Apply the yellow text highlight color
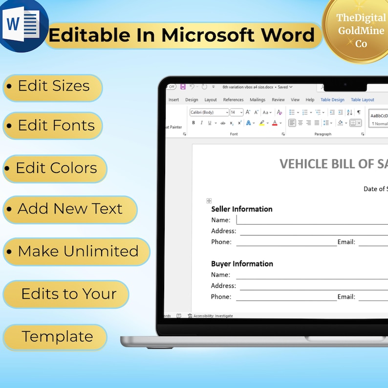The width and height of the screenshot is (388, 388). 262,123
